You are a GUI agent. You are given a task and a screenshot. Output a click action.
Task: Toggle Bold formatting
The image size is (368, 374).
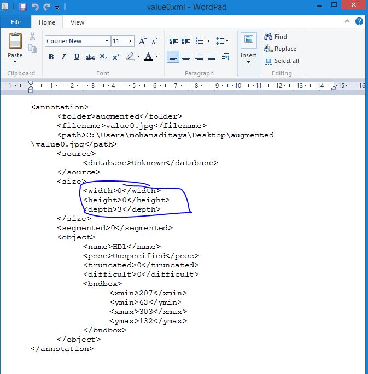coord(51,57)
